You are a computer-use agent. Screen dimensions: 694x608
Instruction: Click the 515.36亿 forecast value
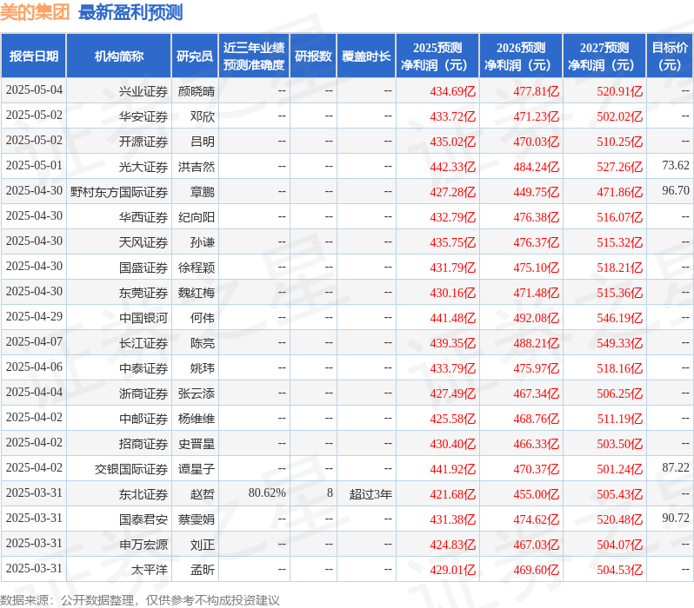(x=619, y=294)
